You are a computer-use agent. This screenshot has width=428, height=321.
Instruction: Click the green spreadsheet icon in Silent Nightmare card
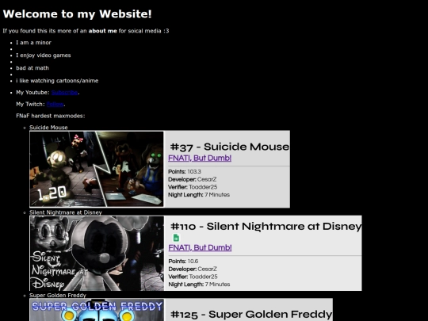(x=176, y=238)
